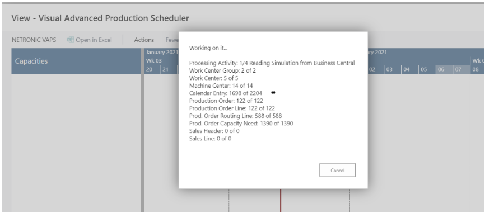Click the Calendar Entry progress line

[226, 93]
